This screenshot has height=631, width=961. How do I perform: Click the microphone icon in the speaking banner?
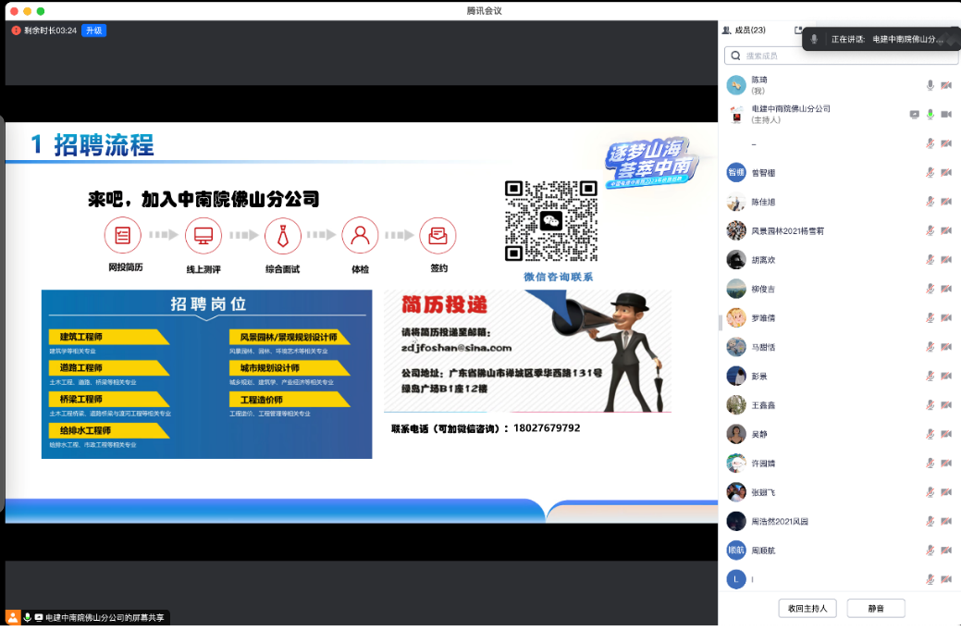pos(814,39)
